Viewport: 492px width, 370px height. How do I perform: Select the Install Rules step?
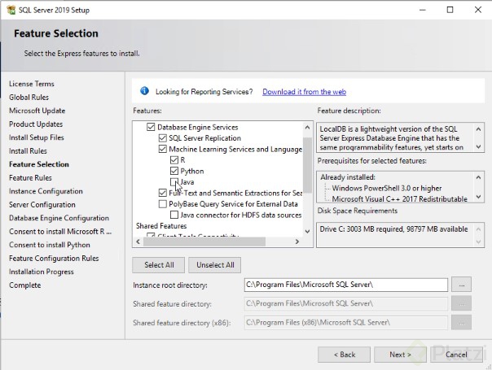tap(28, 151)
